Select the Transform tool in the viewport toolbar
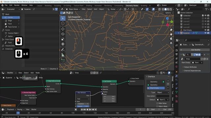Viewport: 211px width, 118px height. pos(63,44)
